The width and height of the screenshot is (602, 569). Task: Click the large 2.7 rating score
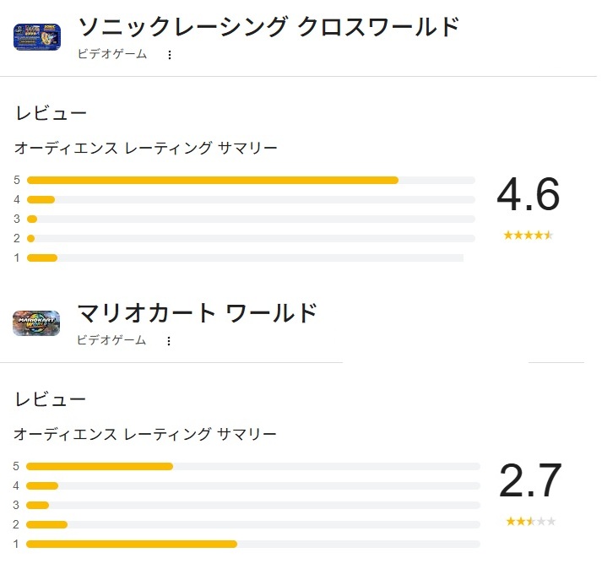[x=530, y=482]
